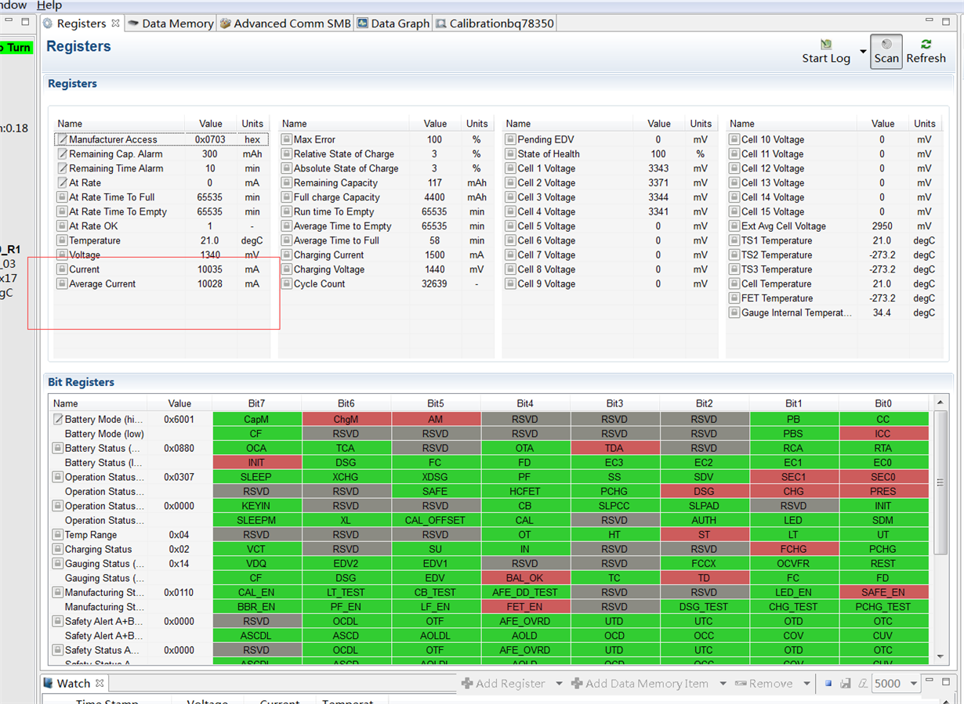Select the TS1 Temperature row
Screen dimensions: 964x704
pyautogui.click(x=833, y=240)
